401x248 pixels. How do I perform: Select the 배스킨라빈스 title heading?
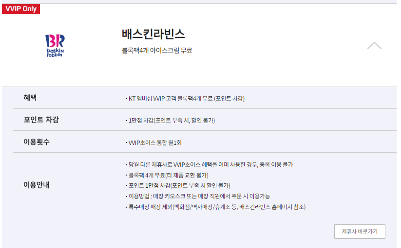153,34
